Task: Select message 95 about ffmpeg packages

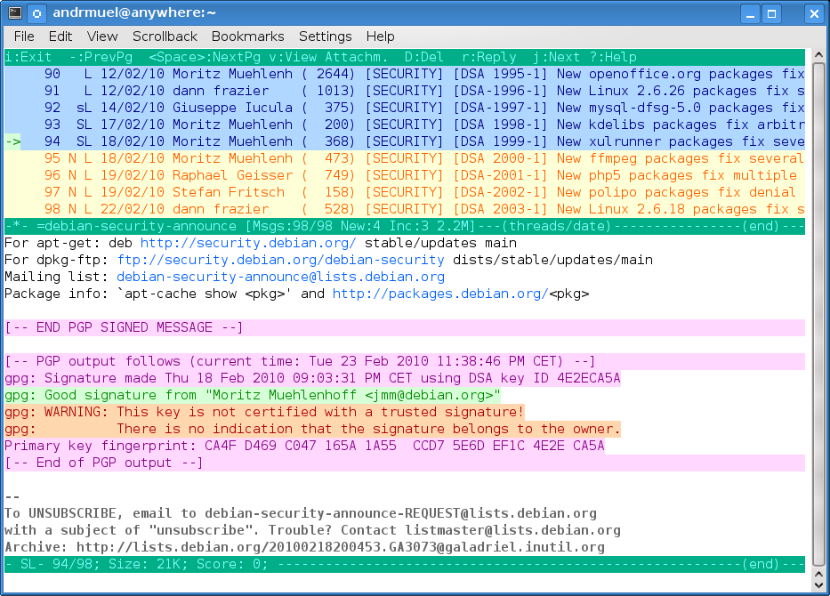Action: coord(405,158)
